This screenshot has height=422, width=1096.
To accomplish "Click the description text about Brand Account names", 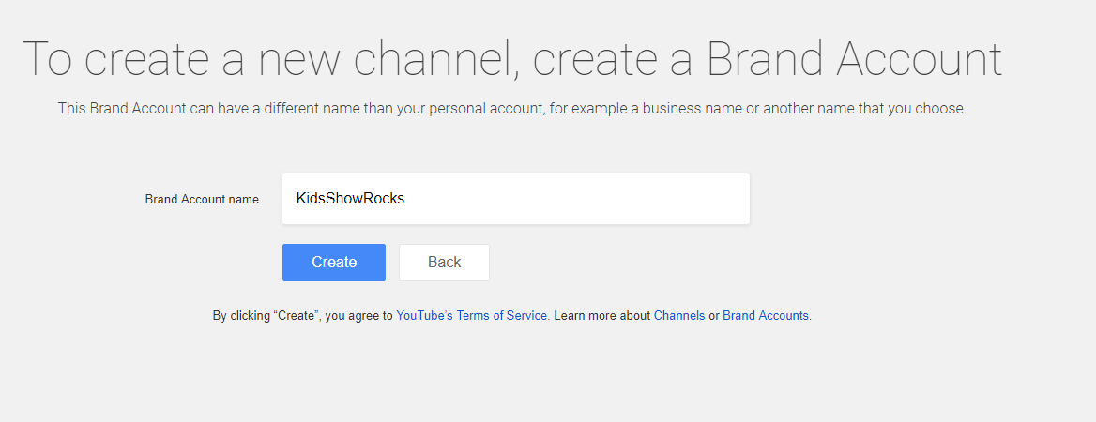I will pos(511,108).
